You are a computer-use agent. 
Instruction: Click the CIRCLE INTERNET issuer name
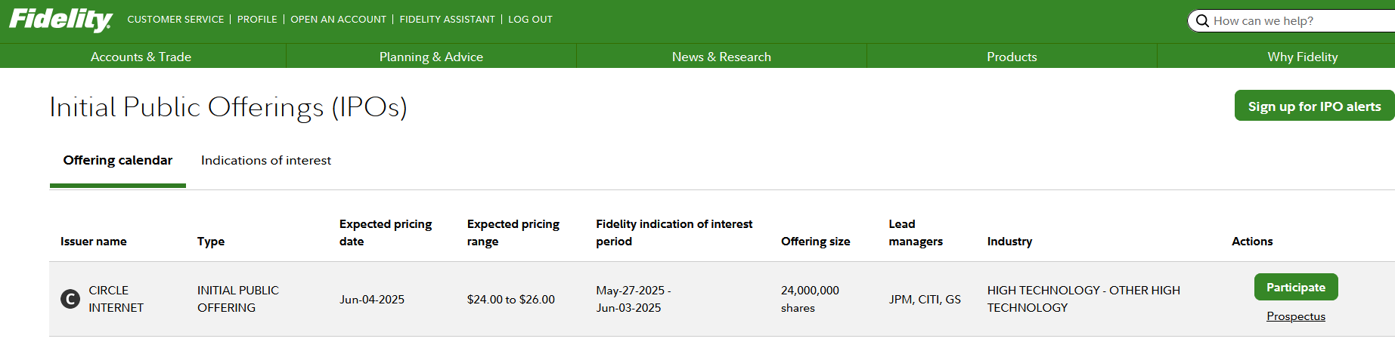tap(116, 299)
